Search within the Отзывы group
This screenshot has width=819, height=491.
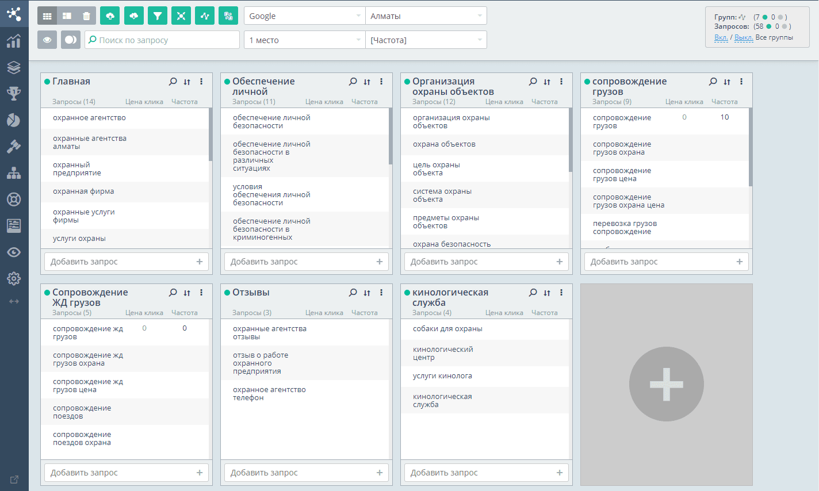pyautogui.click(x=353, y=293)
